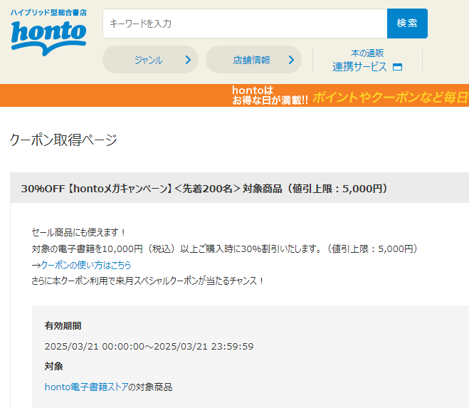Open the ジャンル genre menu
The height and width of the screenshot is (408, 469).
[150, 60]
